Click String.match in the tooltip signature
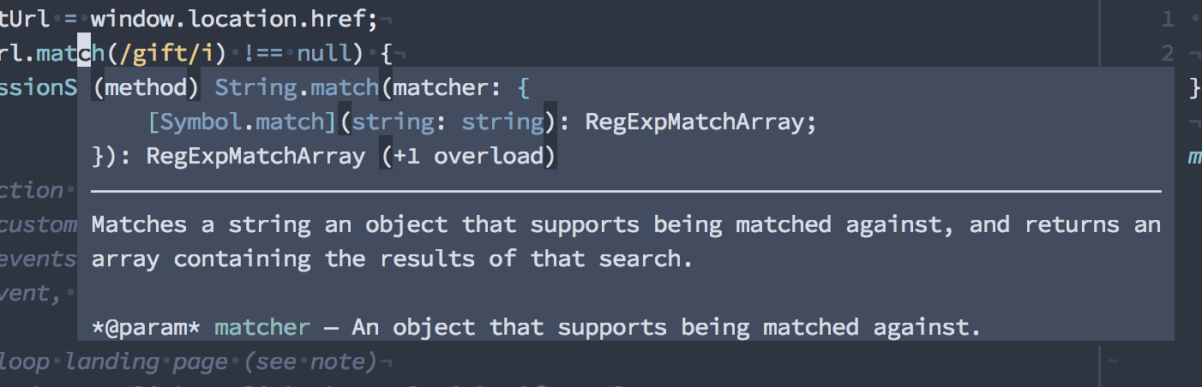 (x=296, y=87)
